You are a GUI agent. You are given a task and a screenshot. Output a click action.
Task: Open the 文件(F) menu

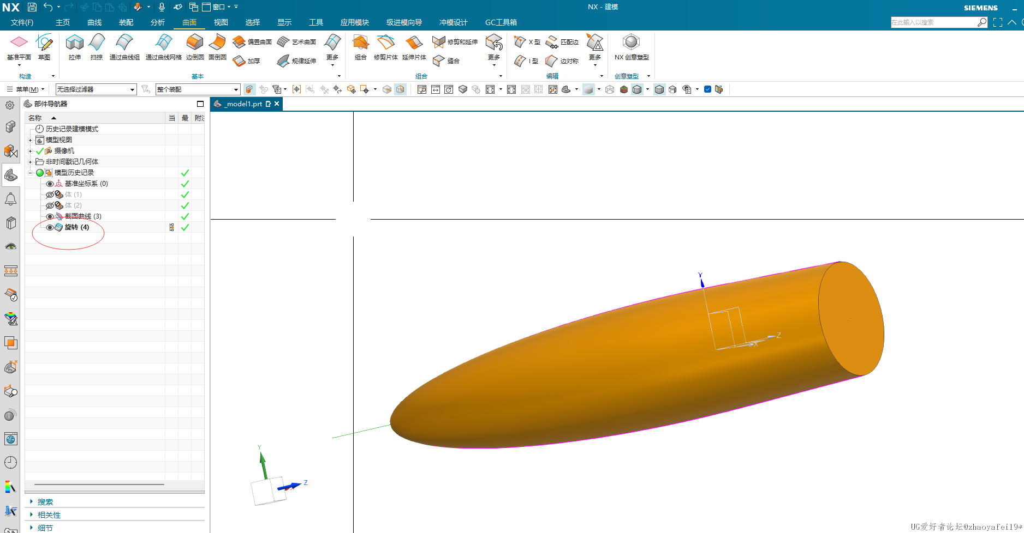click(x=22, y=22)
